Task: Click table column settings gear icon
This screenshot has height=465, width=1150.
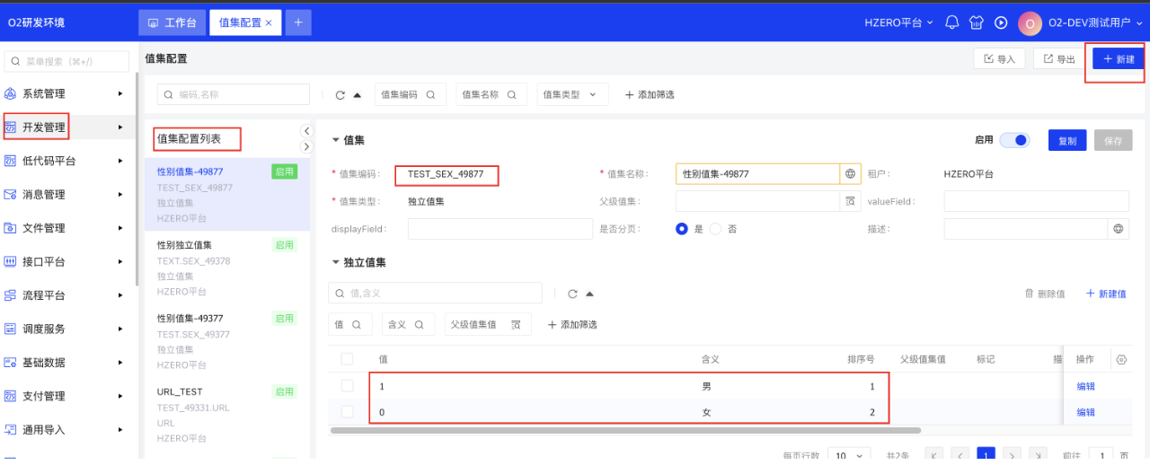Action: [1120, 359]
